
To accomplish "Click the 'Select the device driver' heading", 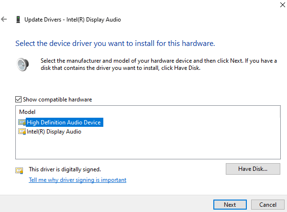I will pos(115,44).
